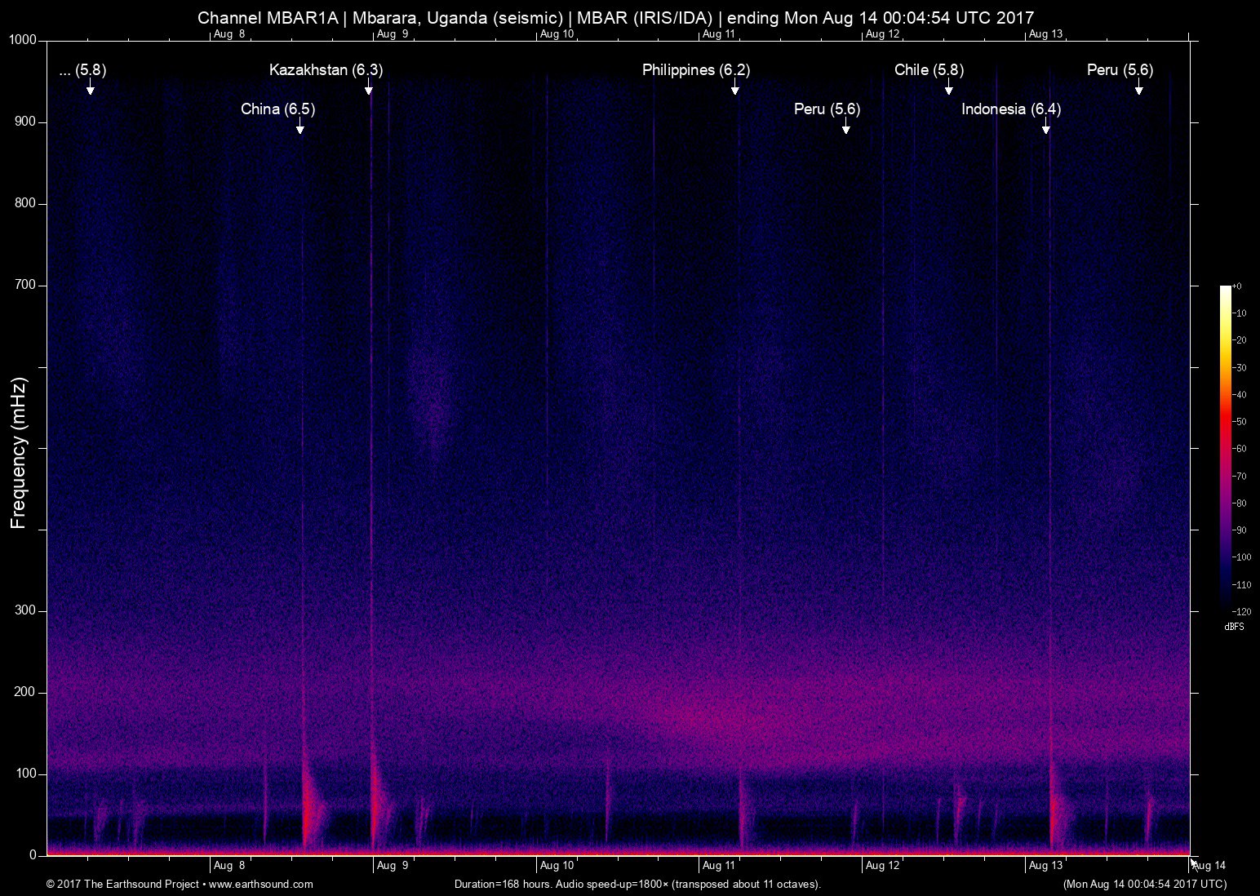Click the arrow under Peru (5.6) before Aug 12
This screenshot has width=1260, height=896.
(846, 129)
